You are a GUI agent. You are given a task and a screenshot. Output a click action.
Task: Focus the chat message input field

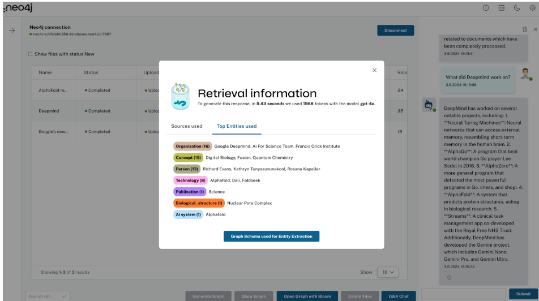(x=463, y=294)
